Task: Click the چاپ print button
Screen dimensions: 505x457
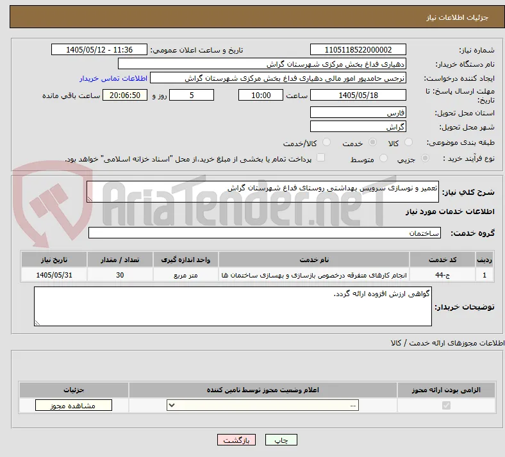Action: [281, 440]
